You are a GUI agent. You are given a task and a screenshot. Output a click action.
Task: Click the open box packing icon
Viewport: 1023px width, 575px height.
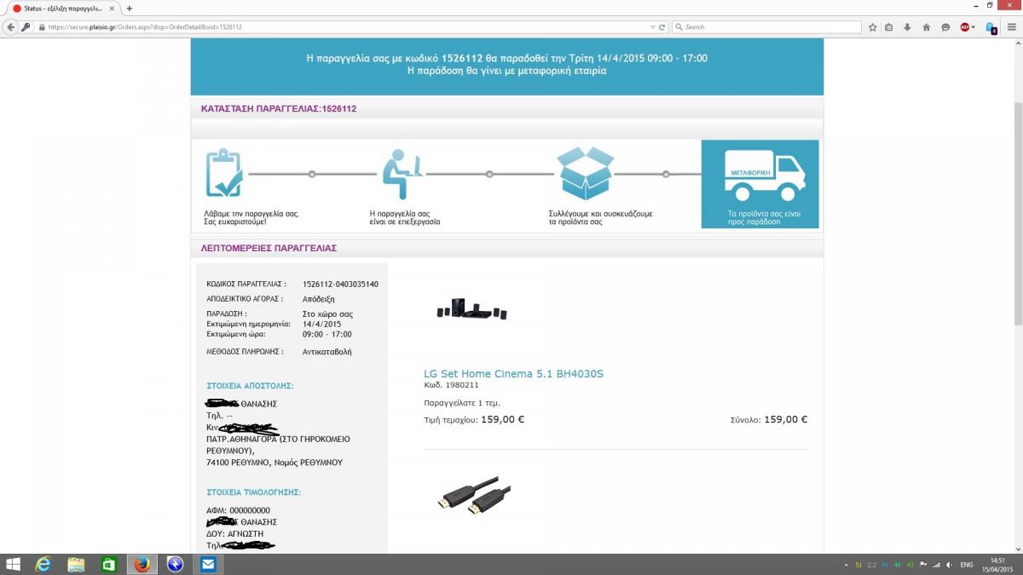click(x=585, y=173)
